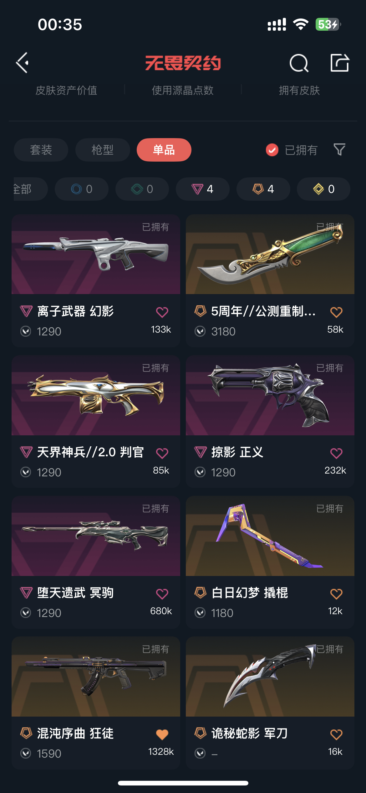Open the filter funnel icon
The height and width of the screenshot is (793, 366).
pos(339,150)
